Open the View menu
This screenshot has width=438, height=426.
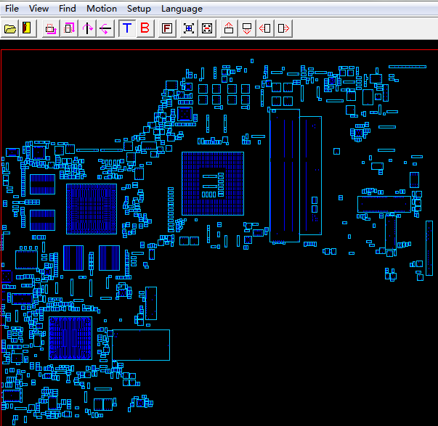pos(38,9)
